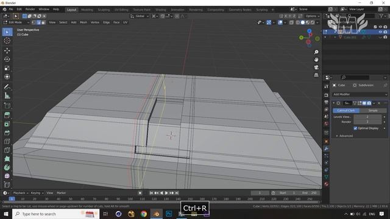
Task: Select the Annotate tool
Action: click(x=7, y=86)
